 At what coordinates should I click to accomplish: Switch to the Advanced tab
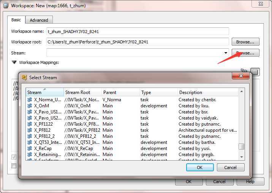click(39, 20)
